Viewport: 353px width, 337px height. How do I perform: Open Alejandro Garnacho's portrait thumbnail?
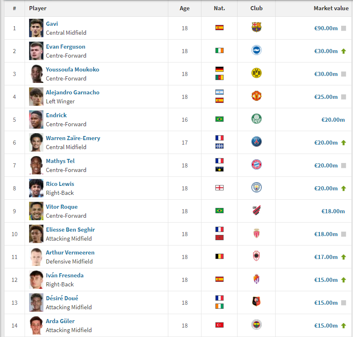36,96
